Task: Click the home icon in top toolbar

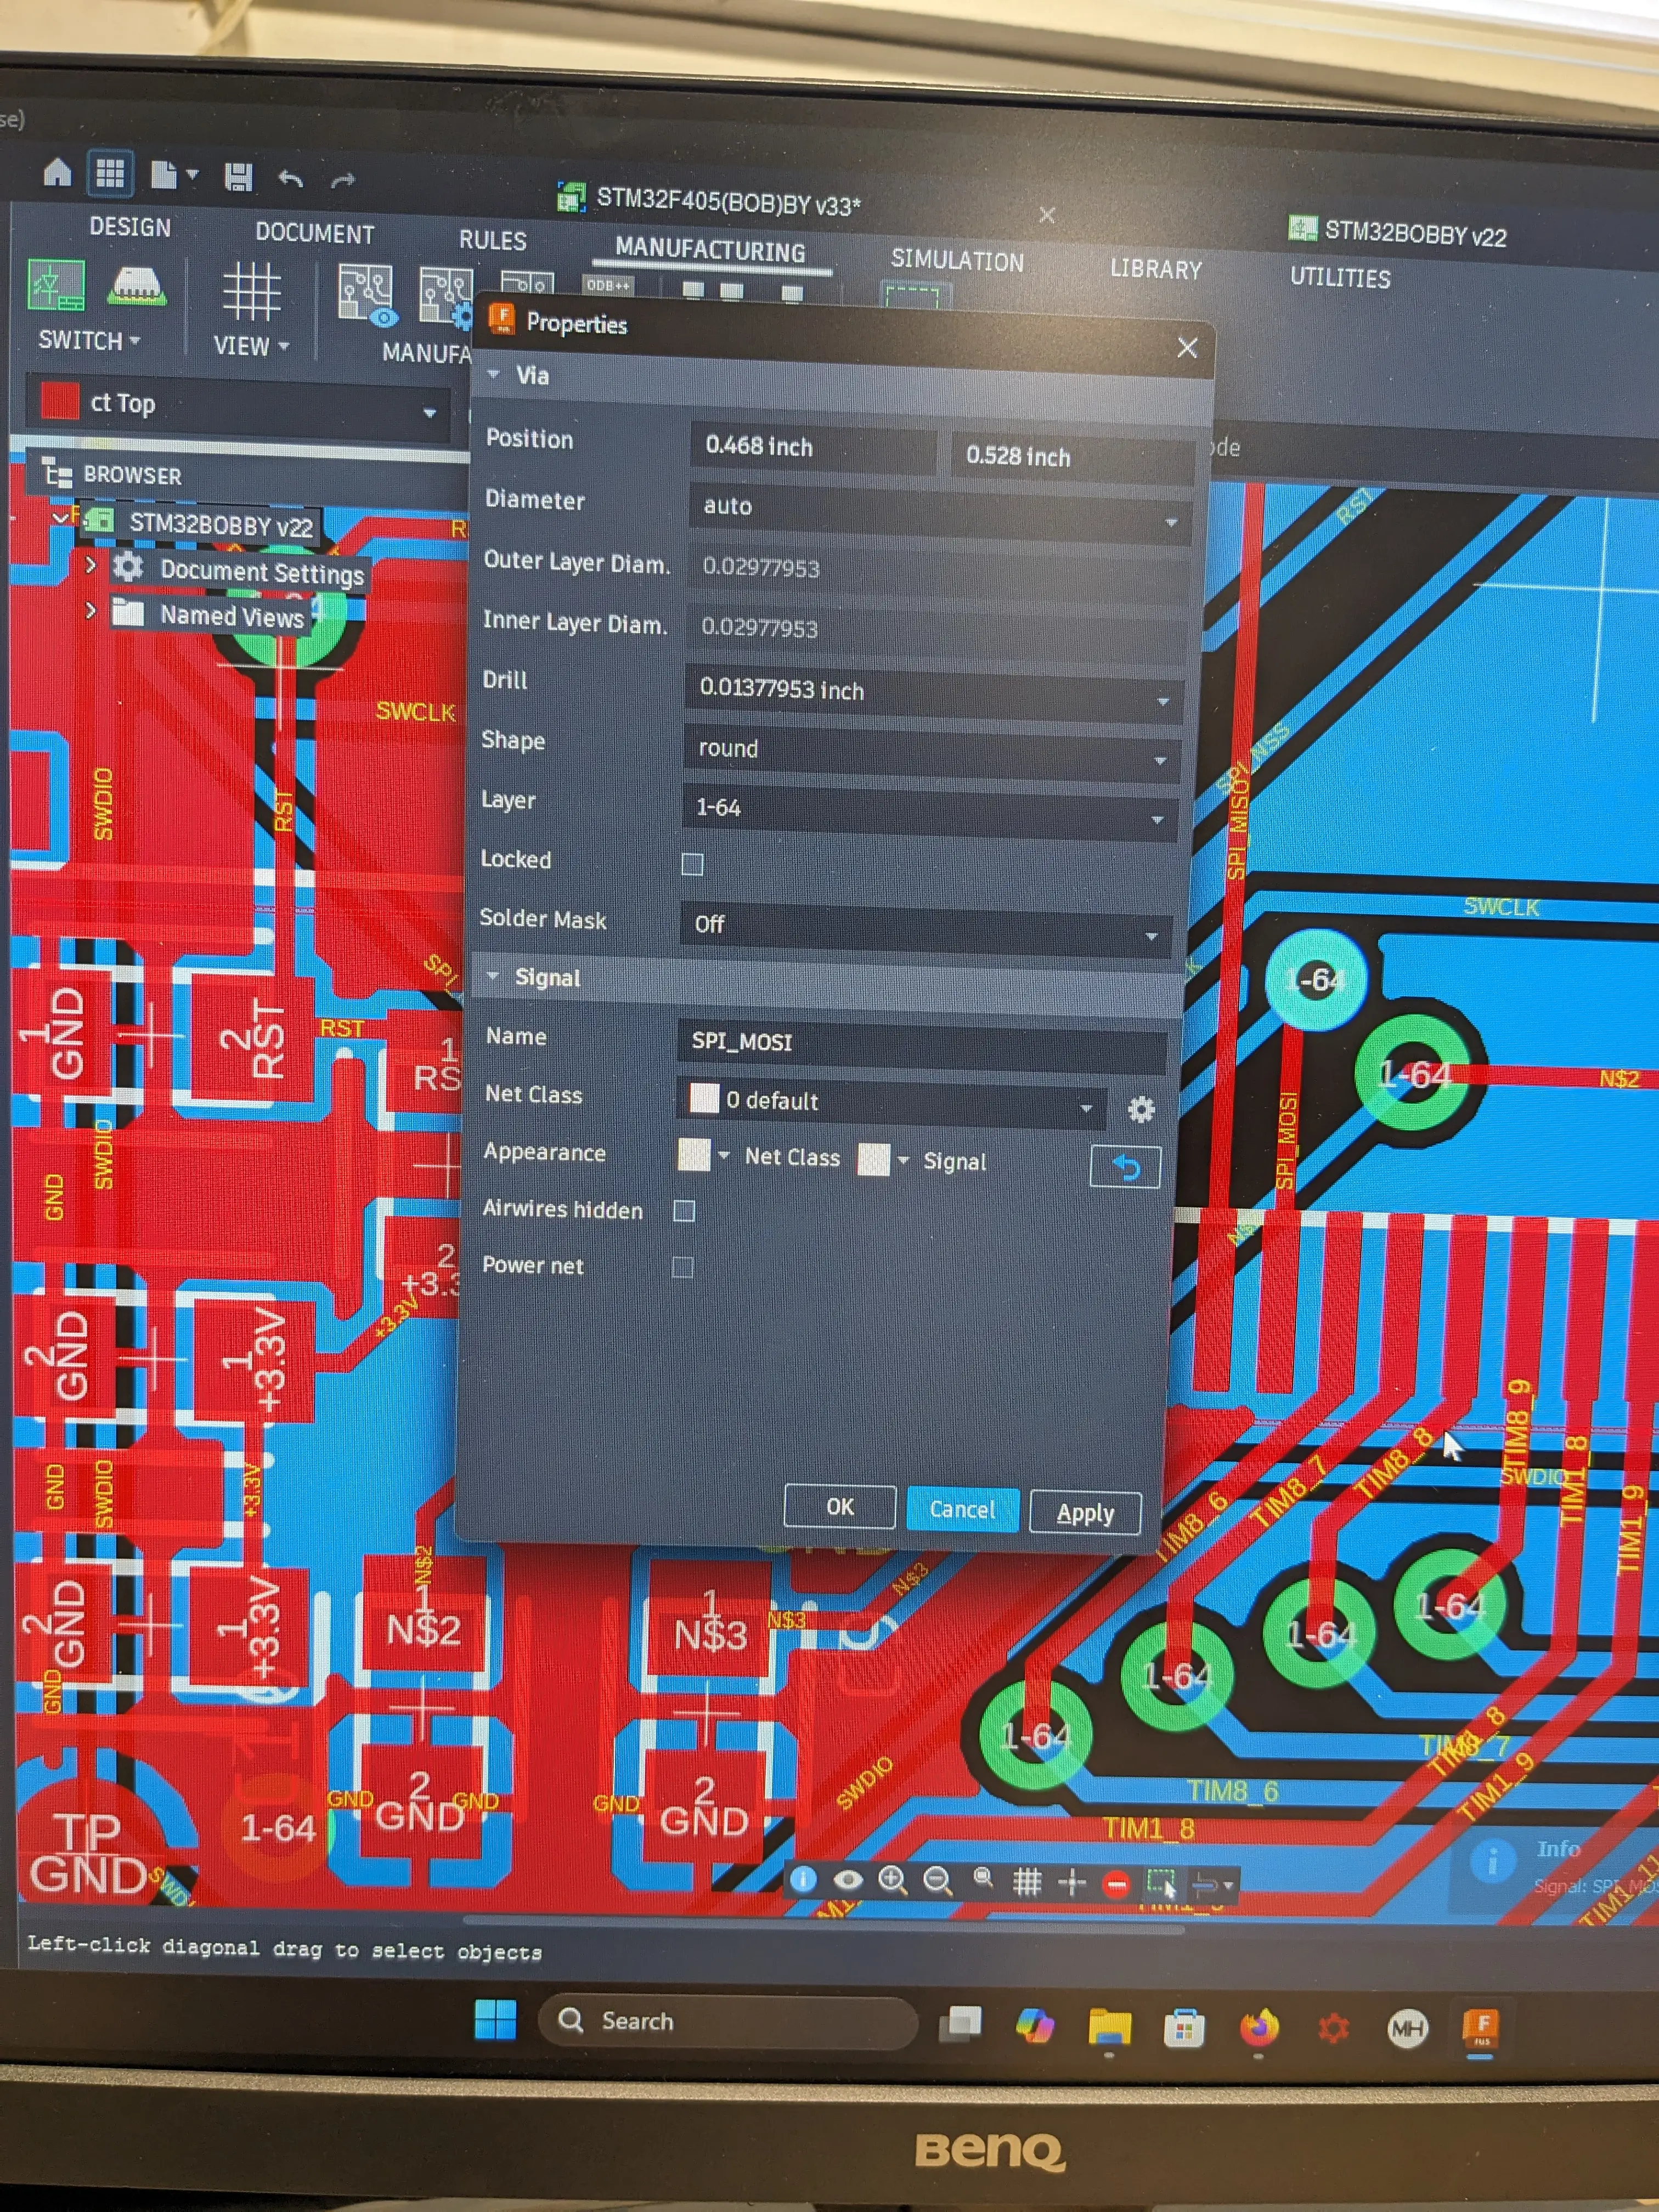Action: click(57, 173)
